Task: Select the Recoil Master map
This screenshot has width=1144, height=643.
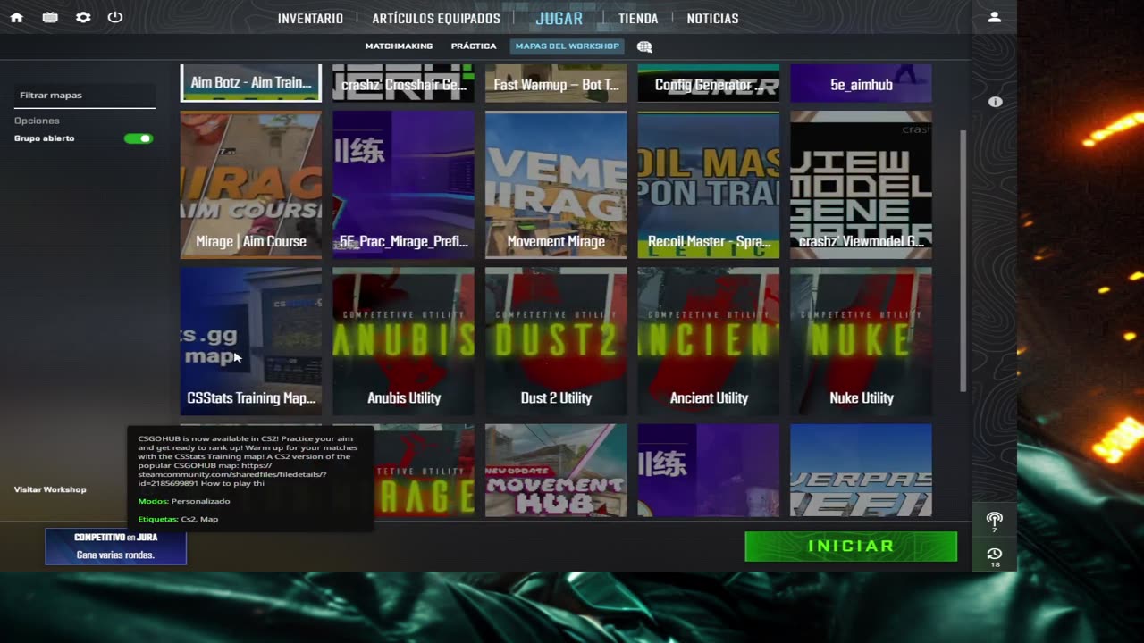Action: pyautogui.click(x=709, y=185)
